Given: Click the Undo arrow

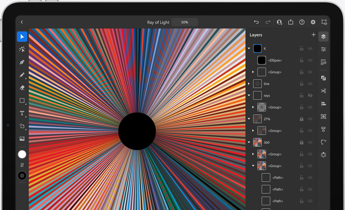Looking at the screenshot, I should tap(256, 22).
